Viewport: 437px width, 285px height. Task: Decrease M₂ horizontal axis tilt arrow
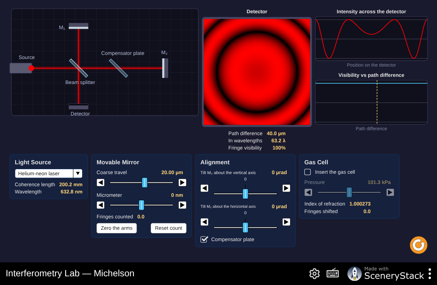[204, 222]
